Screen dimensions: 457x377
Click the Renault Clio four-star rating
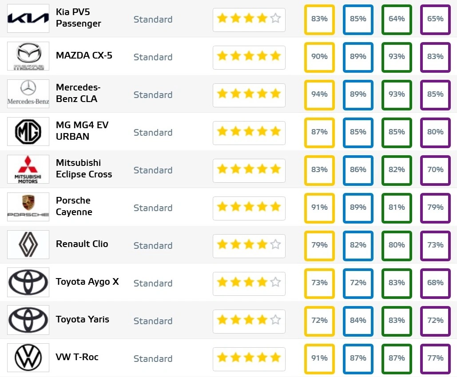coord(249,245)
